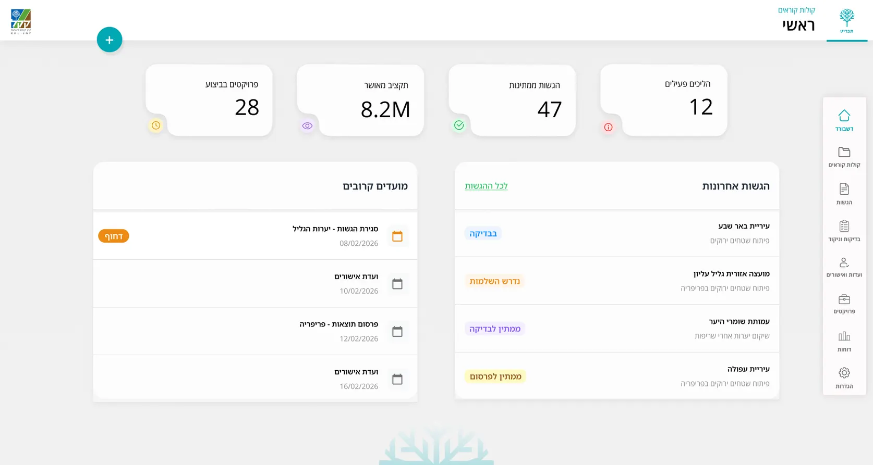Select the הליכים פעילים 12 card
The image size is (873, 465).
[x=664, y=100]
